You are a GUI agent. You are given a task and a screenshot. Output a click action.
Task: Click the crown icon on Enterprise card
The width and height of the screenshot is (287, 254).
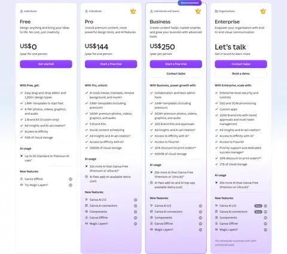point(263,11)
